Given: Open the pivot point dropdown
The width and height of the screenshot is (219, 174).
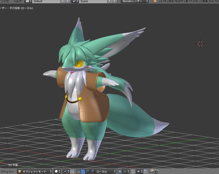Looking at the screenshot, I should click(66, 171).
